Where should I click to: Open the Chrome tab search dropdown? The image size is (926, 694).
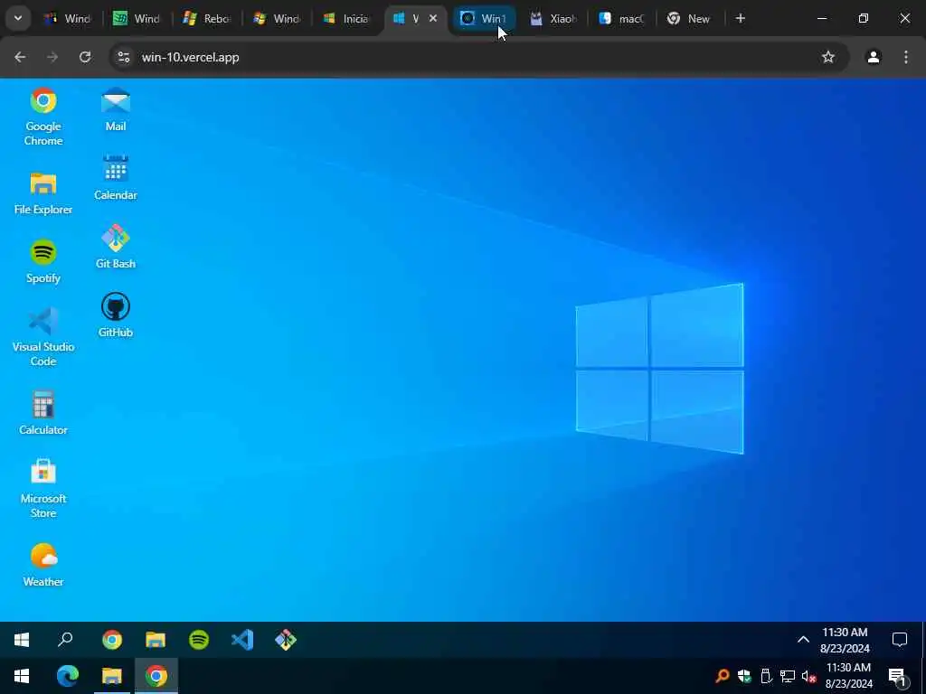click(x=18, y=18)
